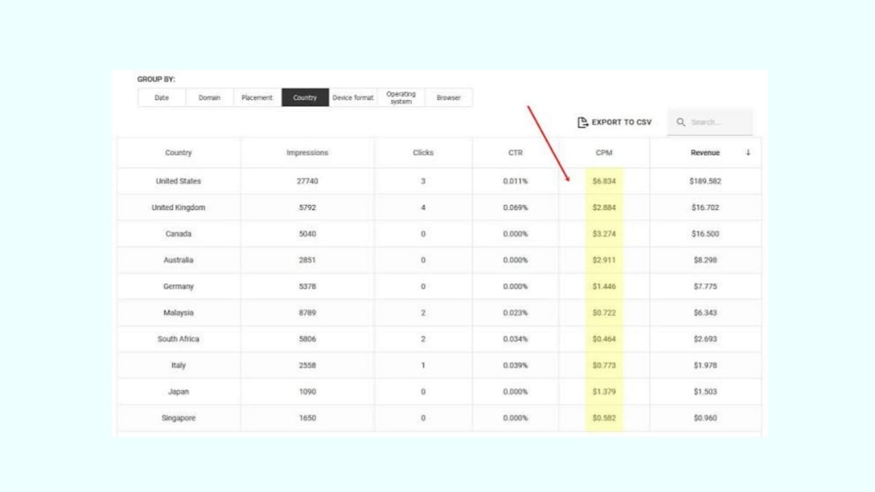Image resolution: width=875 pixels, height=492 pixels.
Task: Sort rows by the Country column header
Action: pos(178,152)
